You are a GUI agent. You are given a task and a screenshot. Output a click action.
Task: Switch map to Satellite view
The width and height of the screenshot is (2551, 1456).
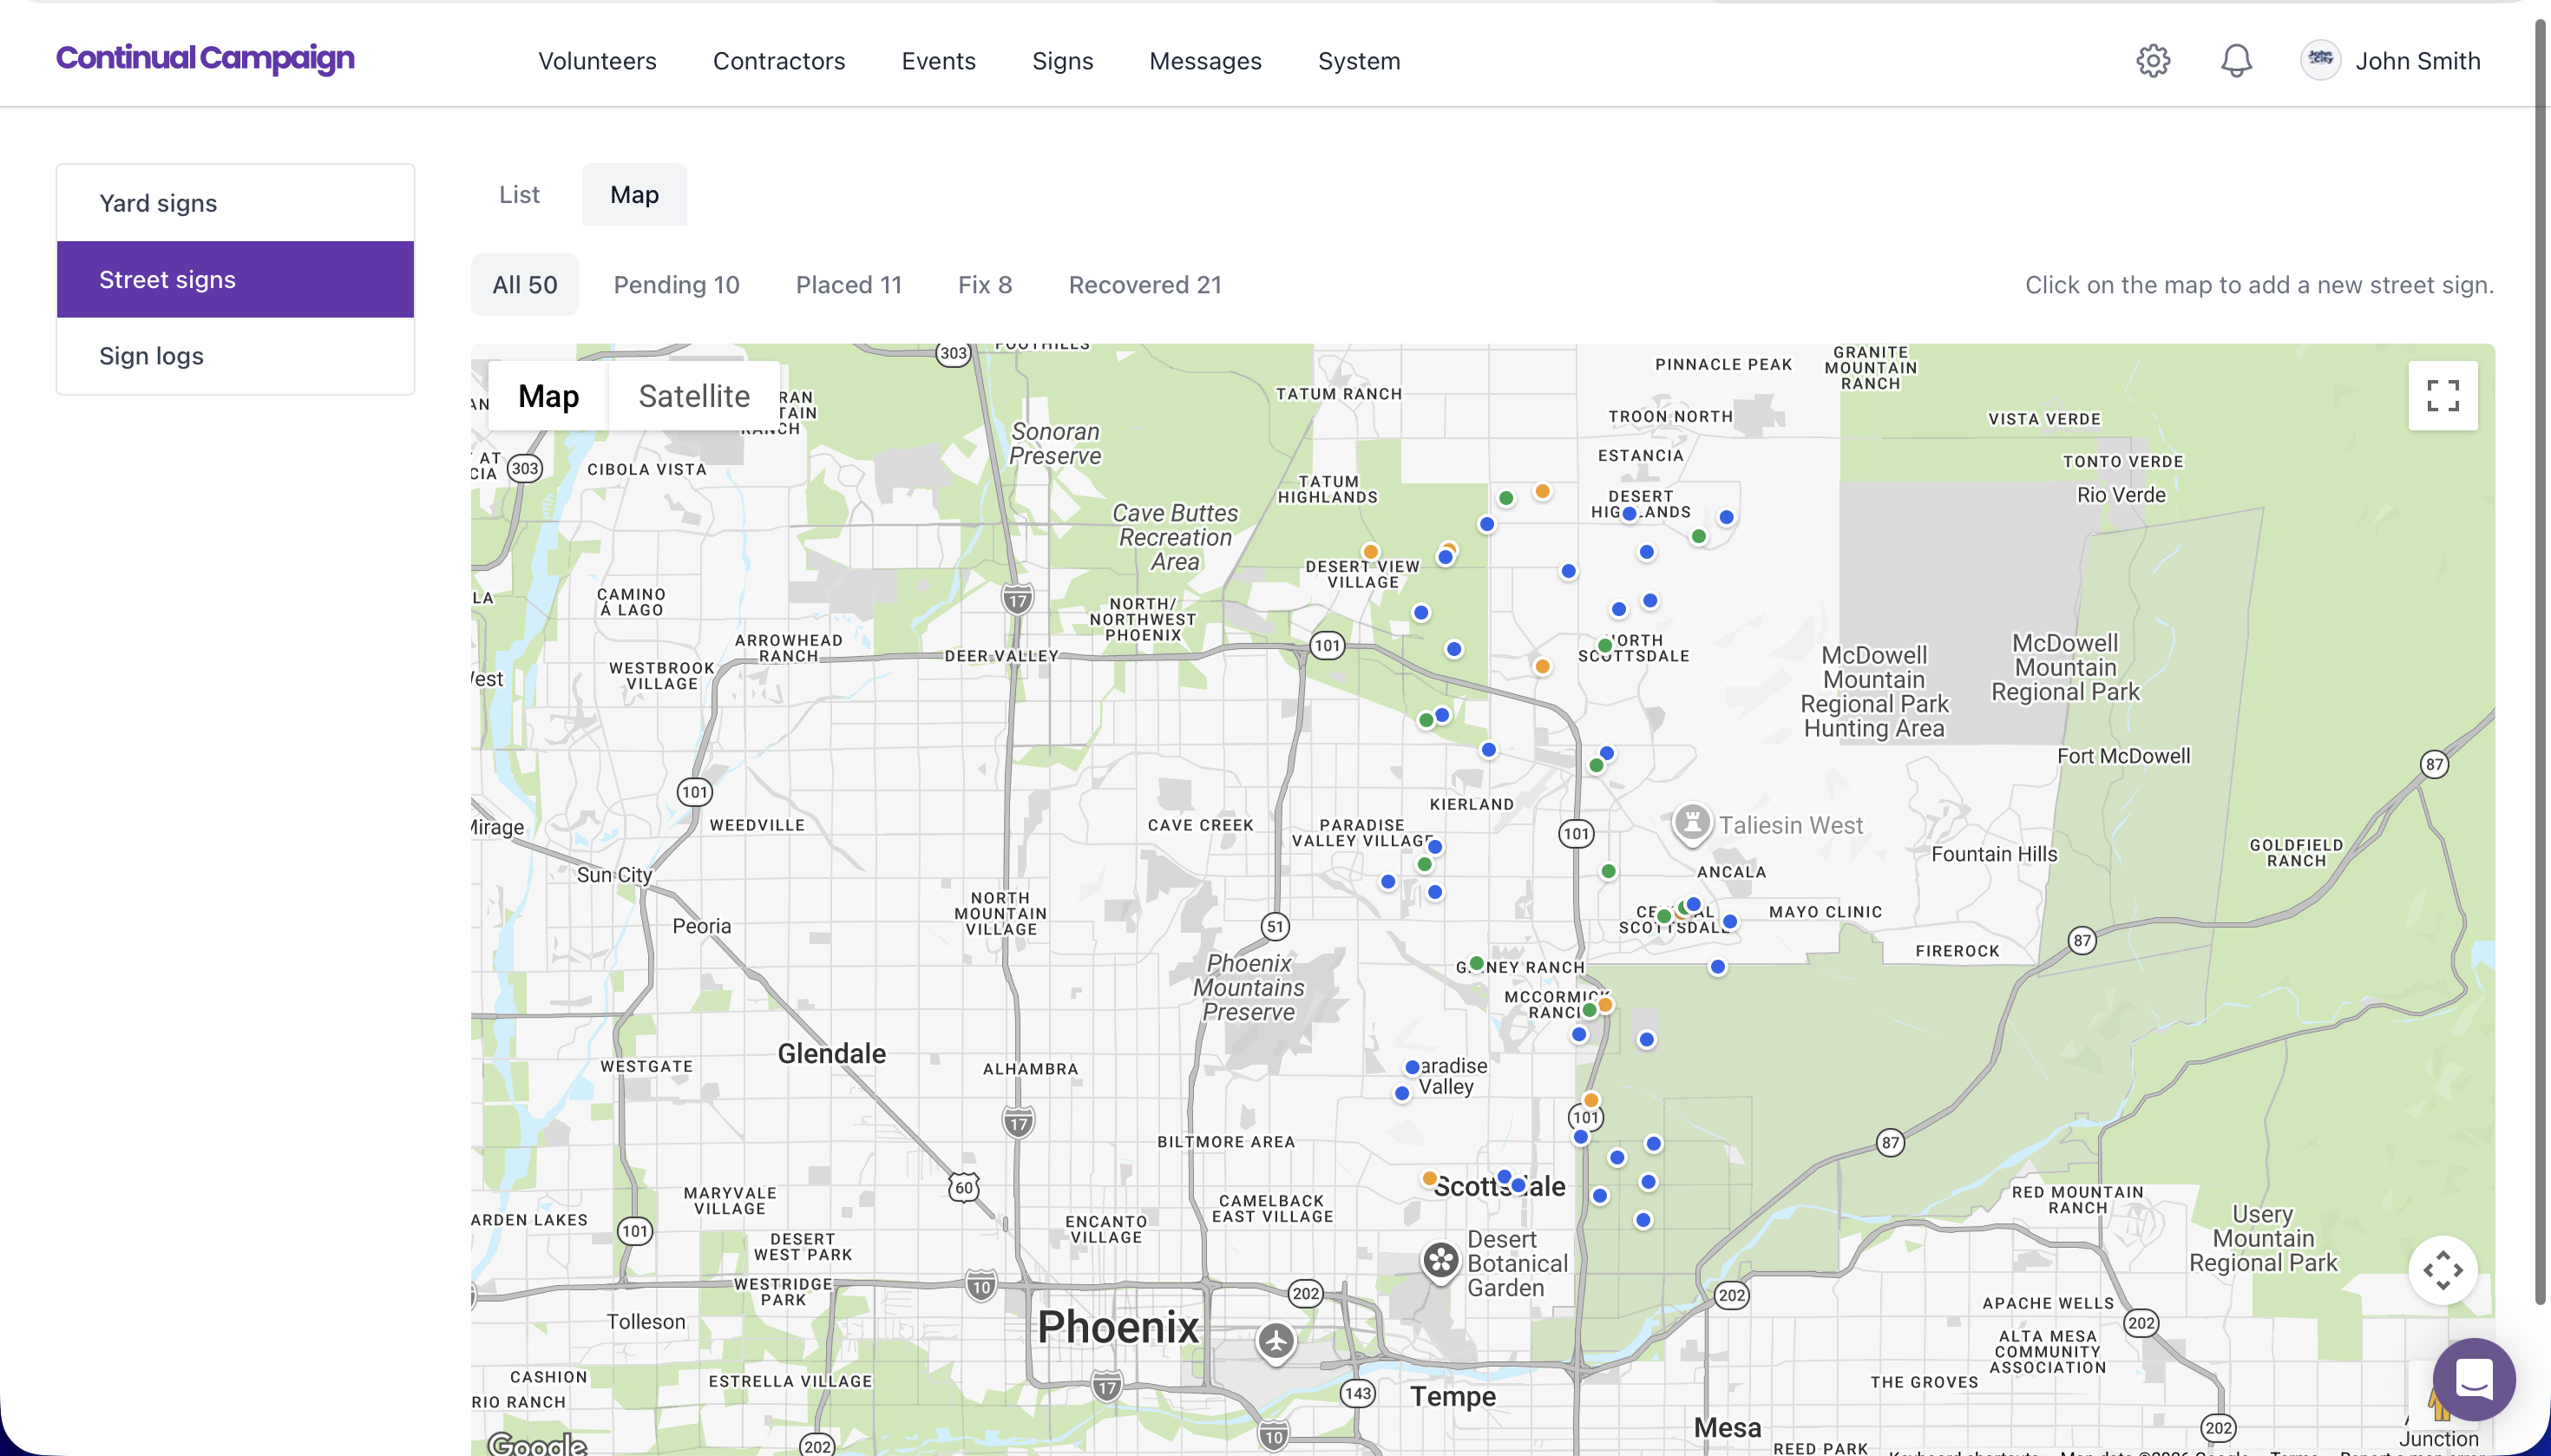click(x=694, y=396)
